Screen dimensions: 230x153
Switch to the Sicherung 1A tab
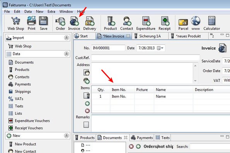tap(150, 36)
